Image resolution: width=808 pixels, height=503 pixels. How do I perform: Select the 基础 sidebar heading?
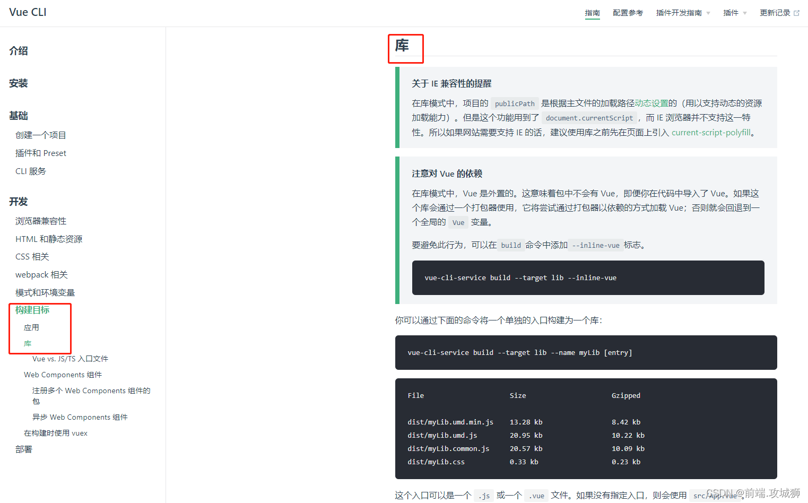tap(19, 116)
